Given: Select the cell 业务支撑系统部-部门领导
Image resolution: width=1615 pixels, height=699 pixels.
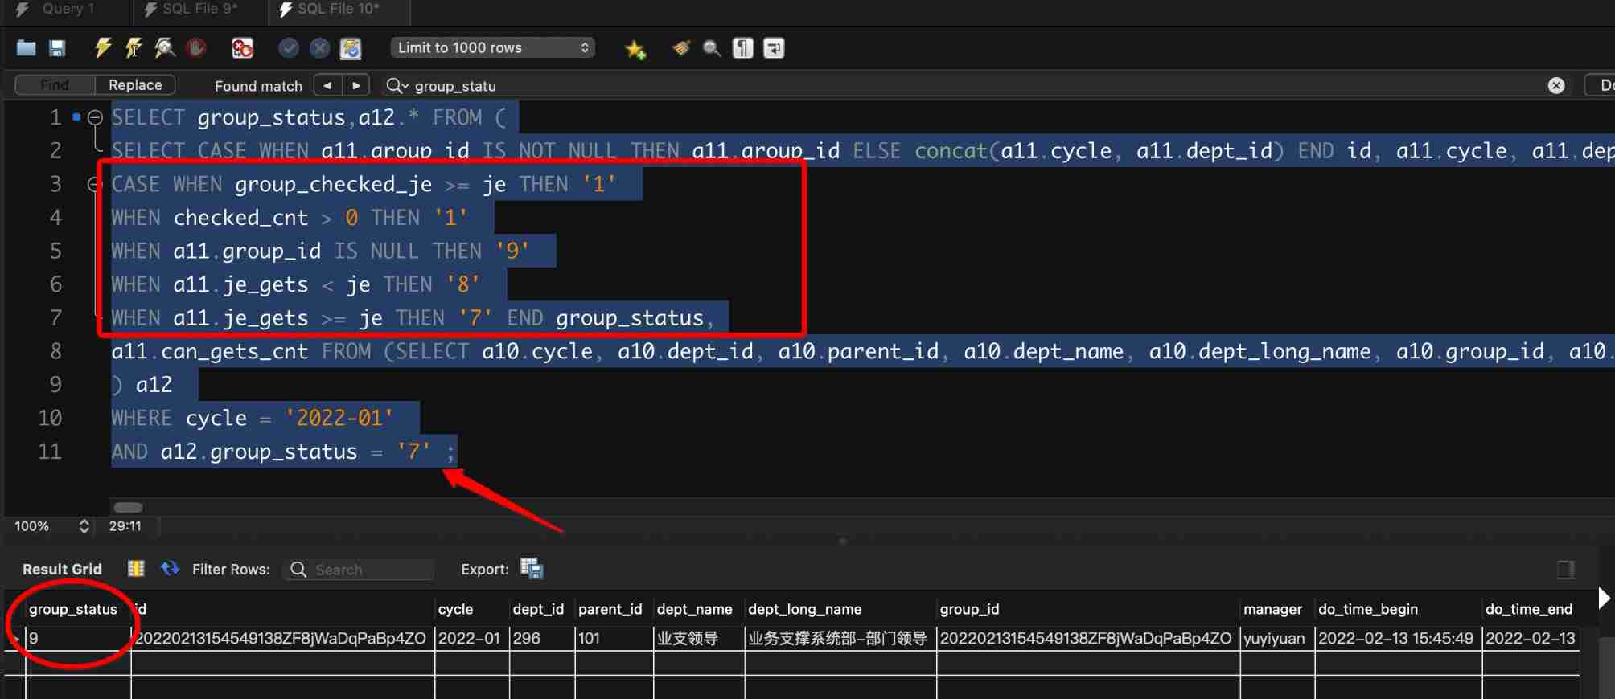Looking at the screenshot, I should [x=840, y=638].
